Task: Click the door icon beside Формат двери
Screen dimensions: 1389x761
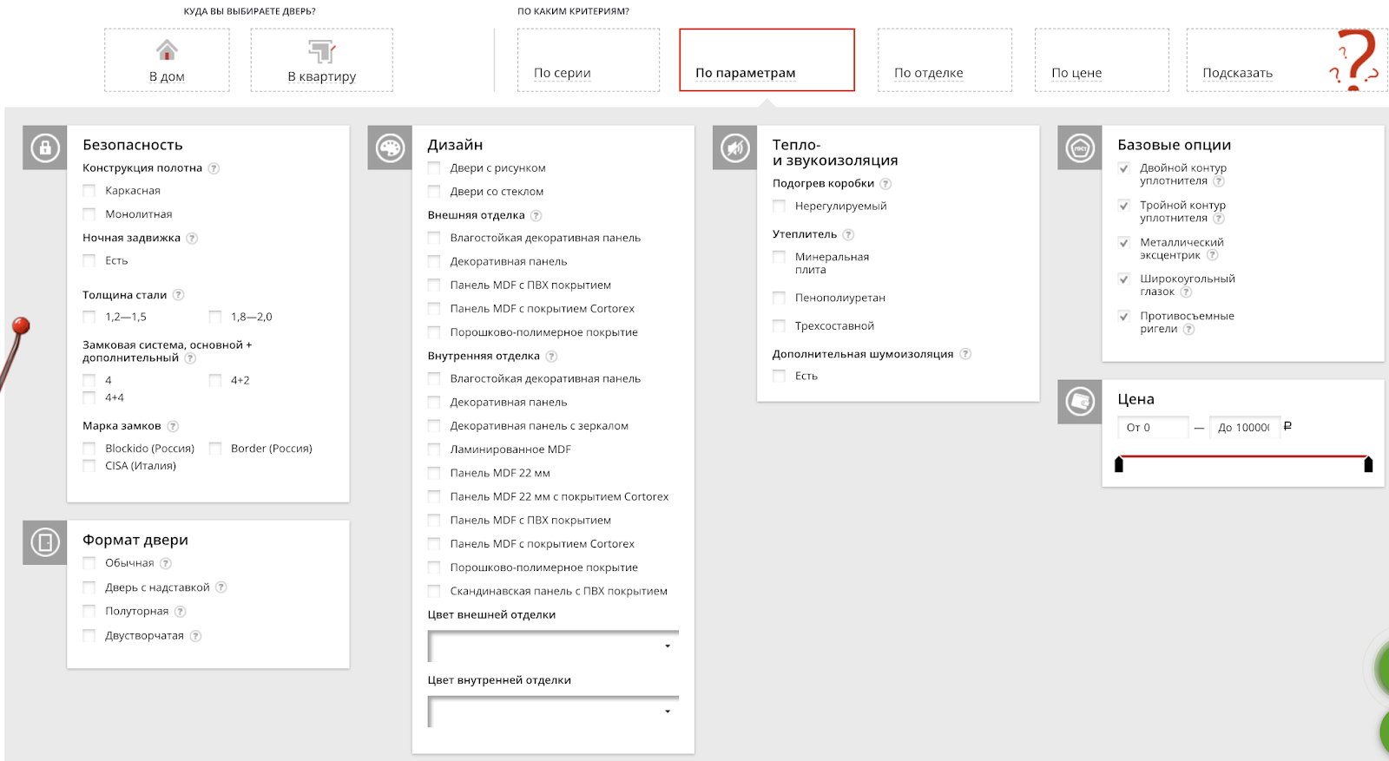Action: tap(45, 542)
